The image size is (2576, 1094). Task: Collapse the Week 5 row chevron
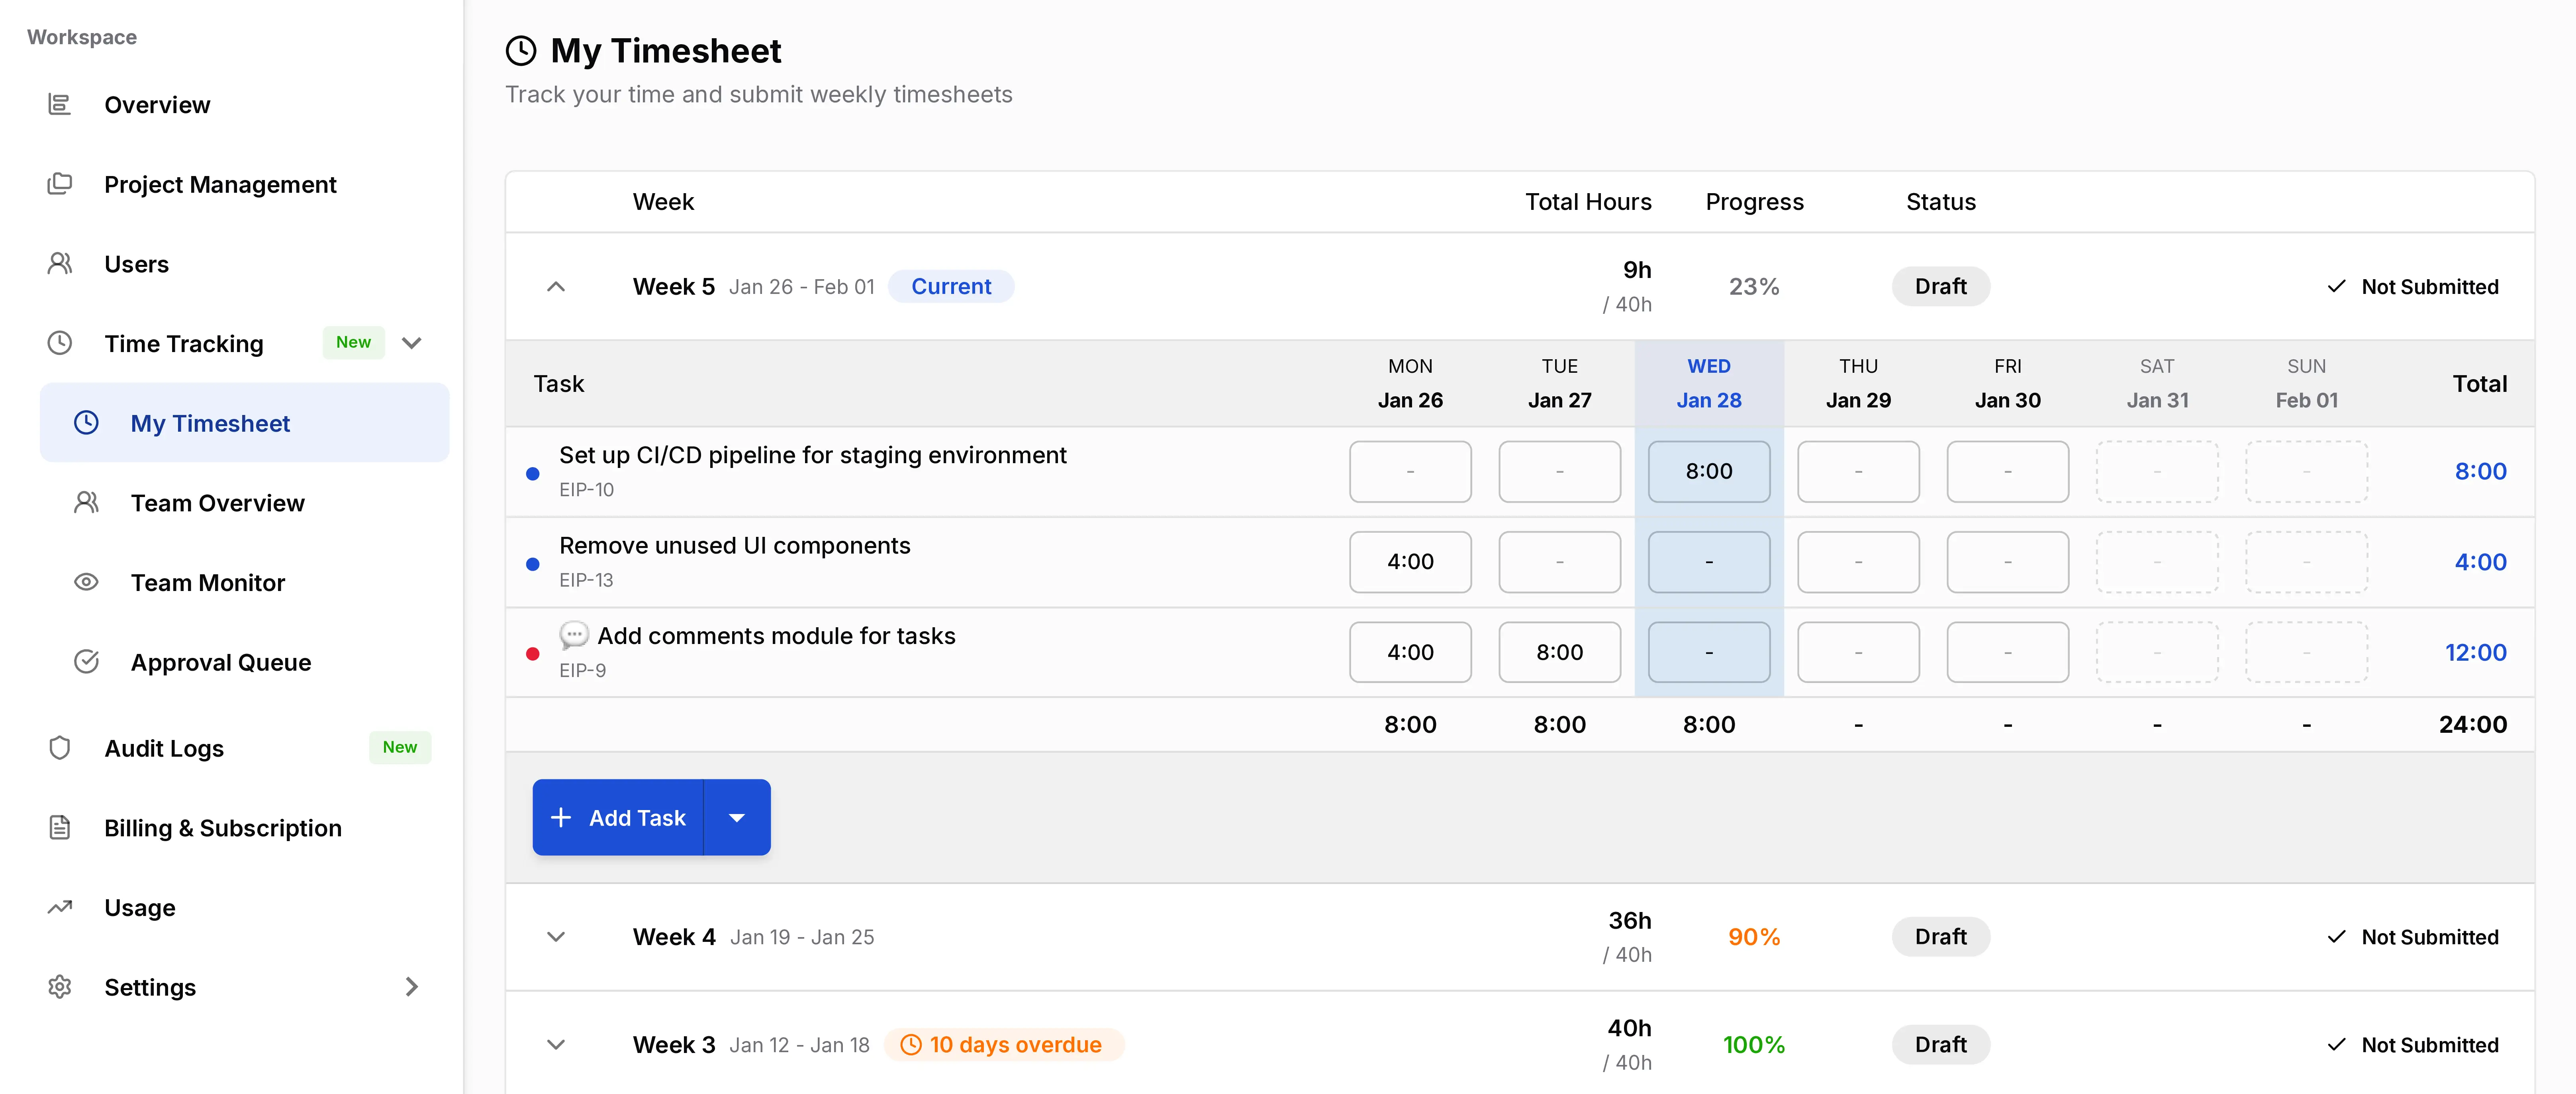(556, 287)
